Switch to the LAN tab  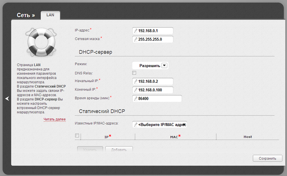[x=50, y=15]
